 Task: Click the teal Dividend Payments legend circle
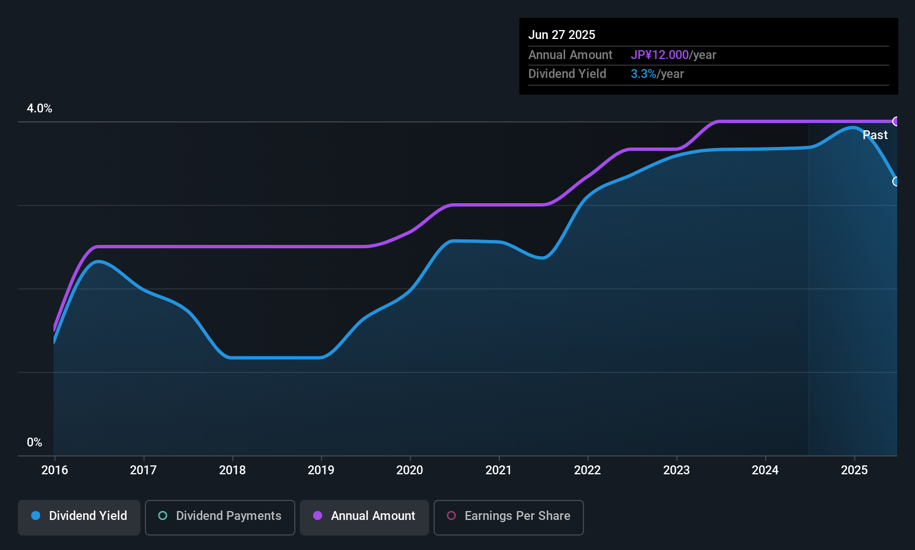[x=163, y=515]
